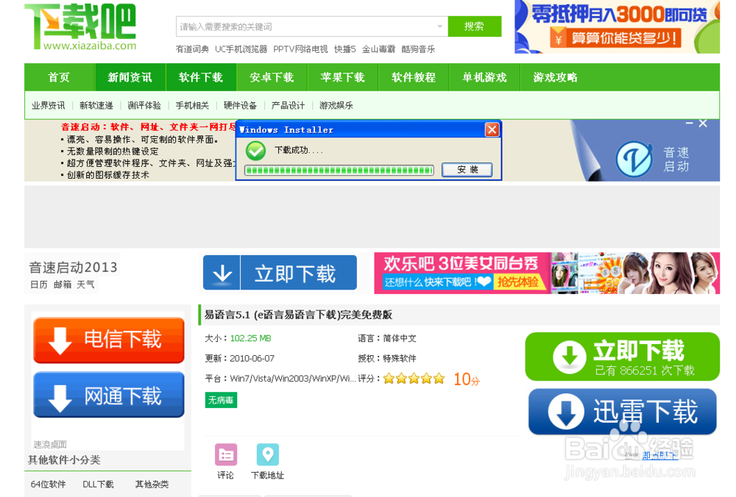Click the big green 立即下载 button
The height and width of the screenshot is (497, 736).
623,357
